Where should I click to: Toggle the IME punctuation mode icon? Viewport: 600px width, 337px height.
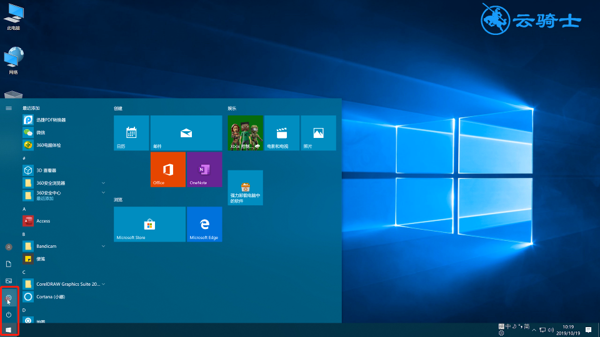521,326
